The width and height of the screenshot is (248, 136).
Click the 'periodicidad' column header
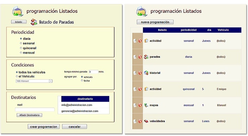pyautogui.click(x=189, y=30)
